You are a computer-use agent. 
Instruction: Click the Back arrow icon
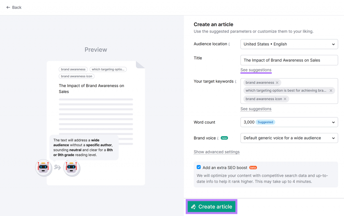coord(8,7)
